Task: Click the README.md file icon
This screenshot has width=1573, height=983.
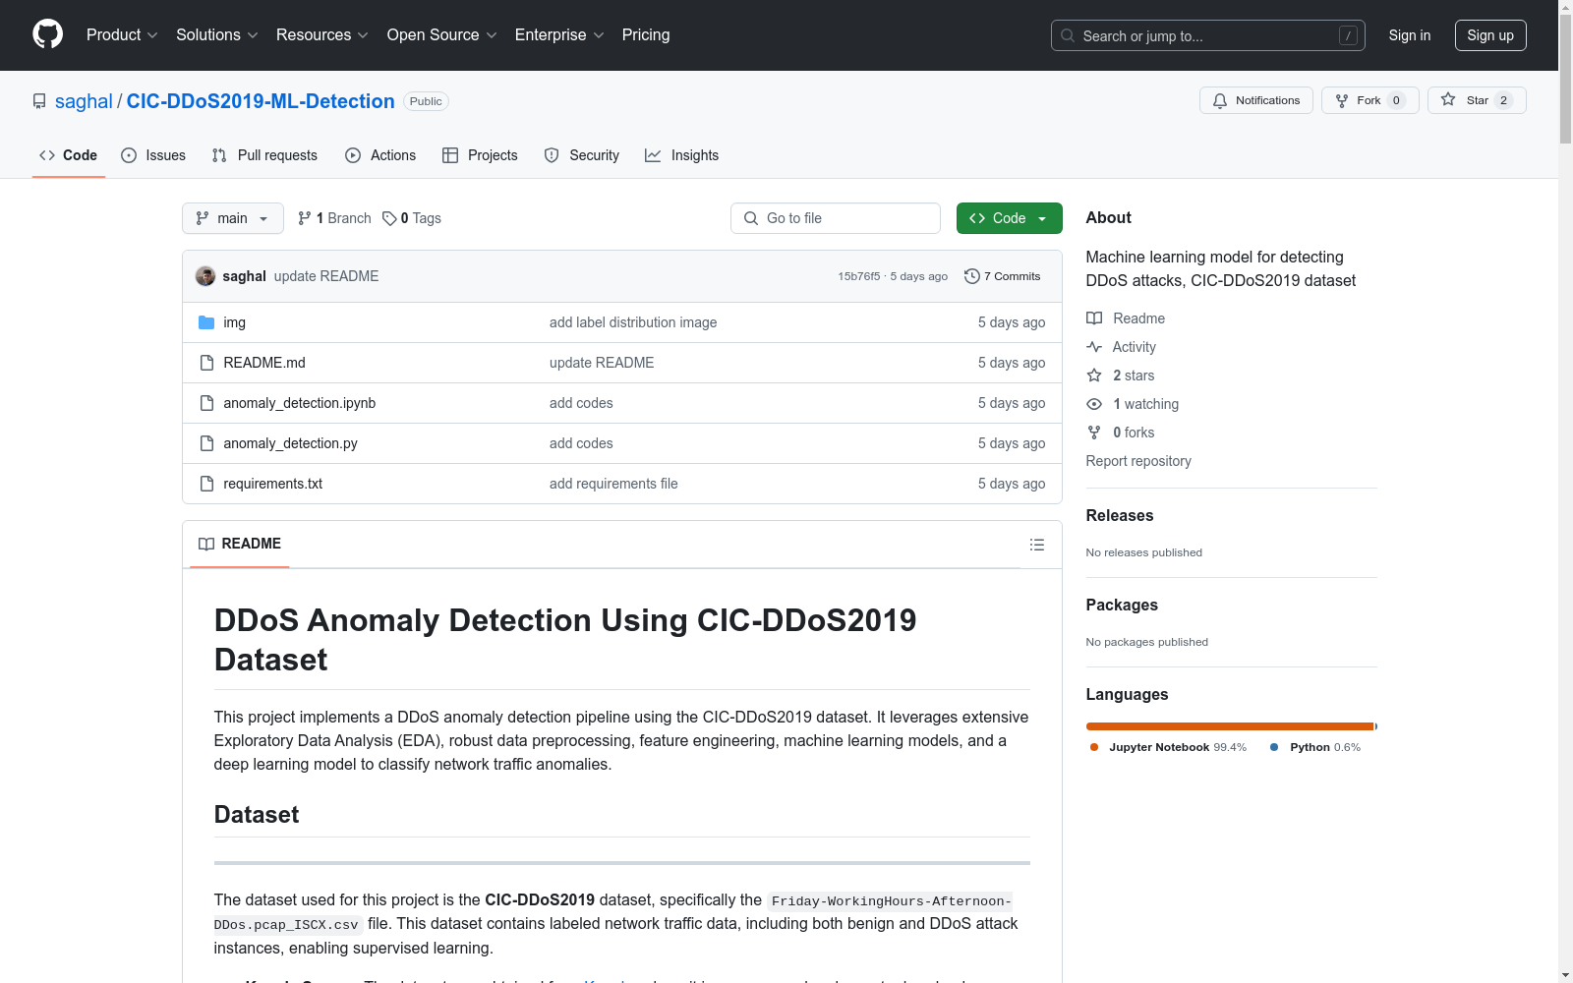Action: coord(206,363)
